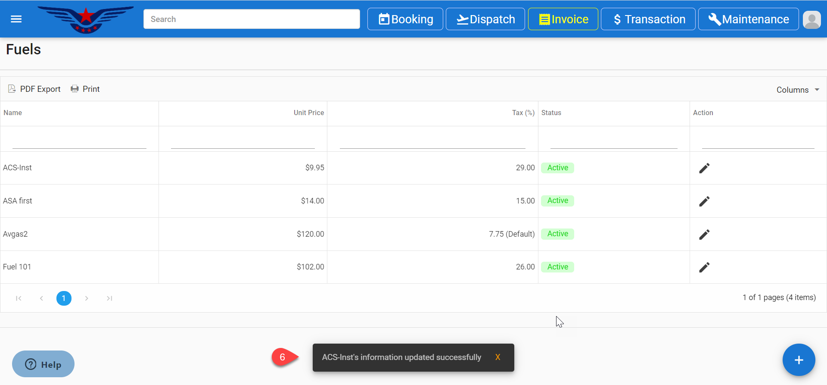Image resolution: width=827 pixels, height=385 pixels.
Task: Open the Transaction section
Action: pyautogui.click(x=648, y=19)
